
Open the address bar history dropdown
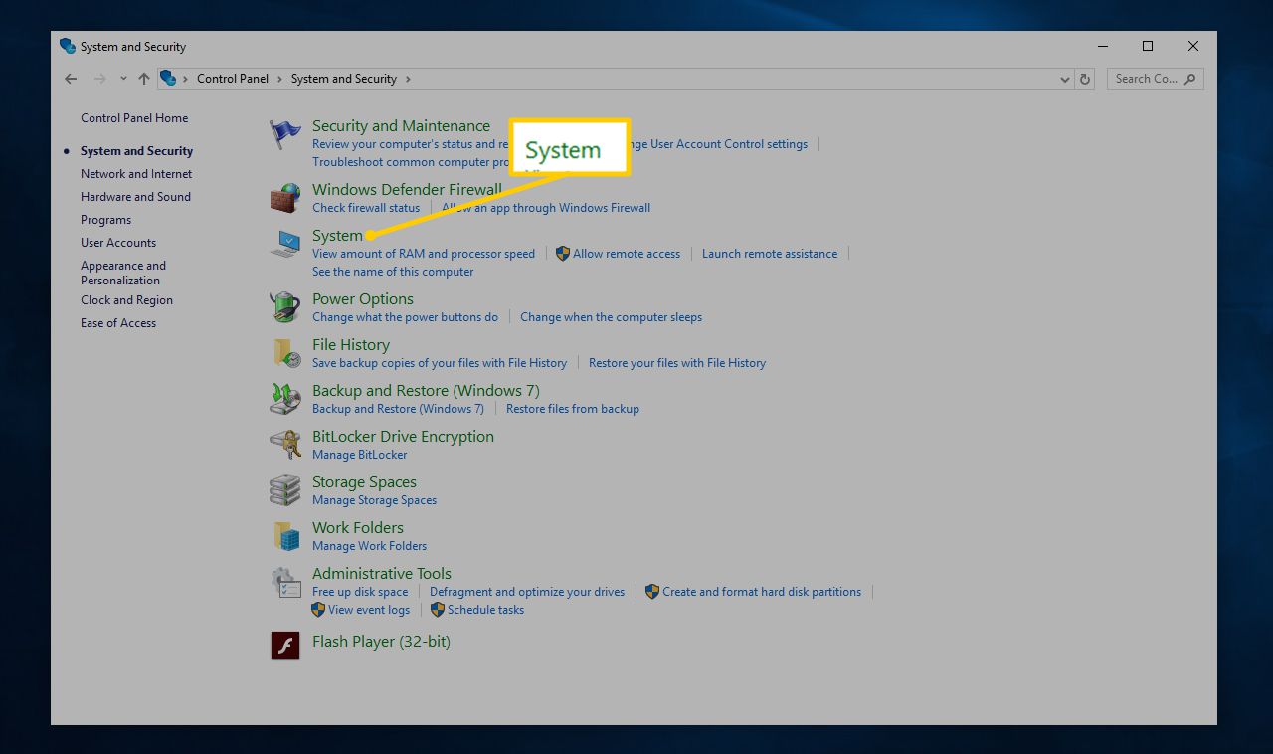(x=1066, y=79)
